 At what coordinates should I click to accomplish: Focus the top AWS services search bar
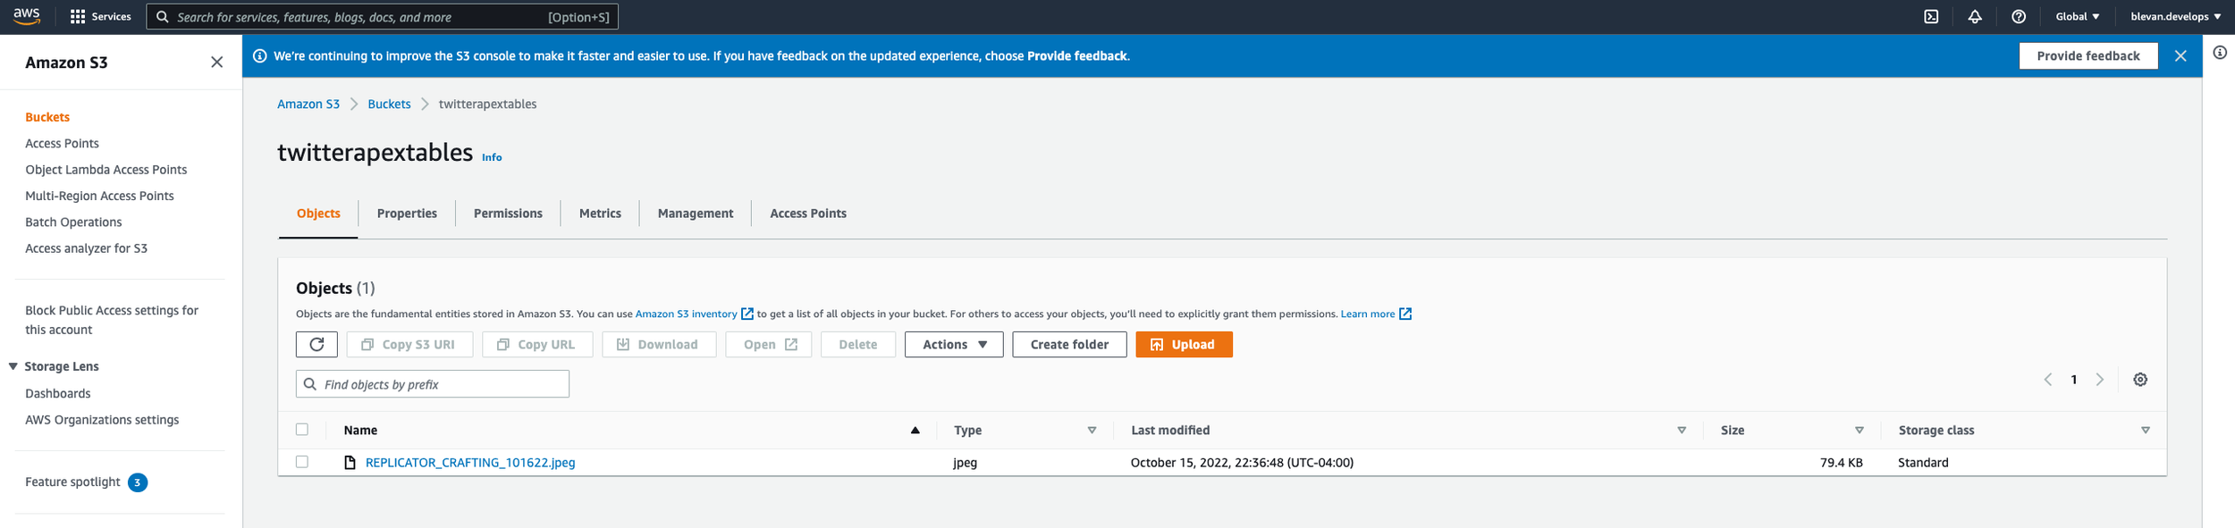tap(383, 17)
